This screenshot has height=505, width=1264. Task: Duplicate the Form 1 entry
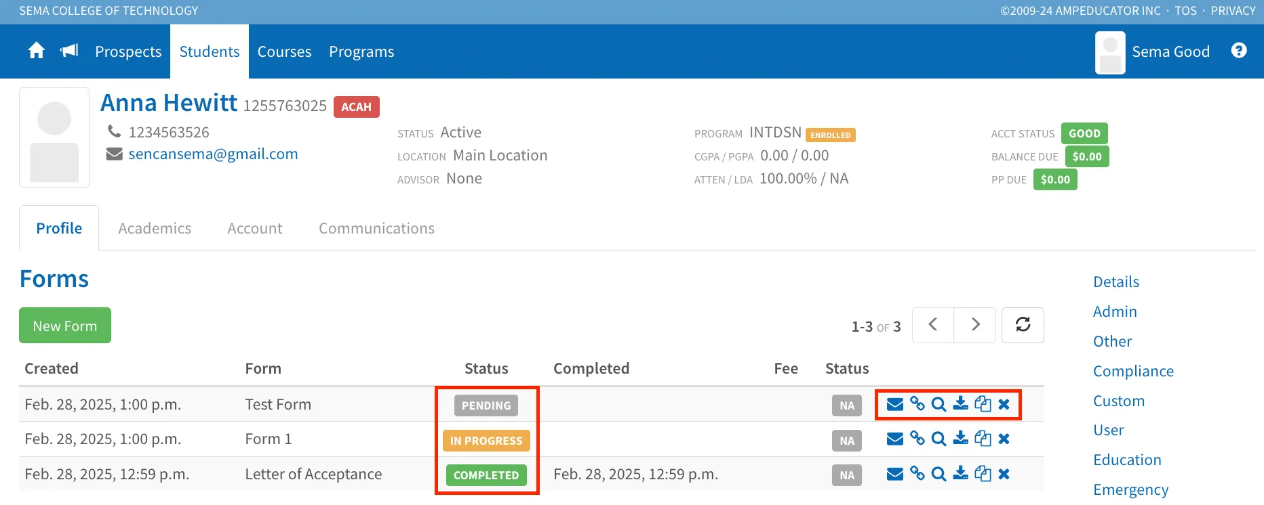[983, 439]
